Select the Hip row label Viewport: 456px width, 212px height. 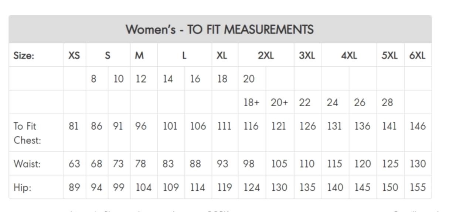(22, 187)
